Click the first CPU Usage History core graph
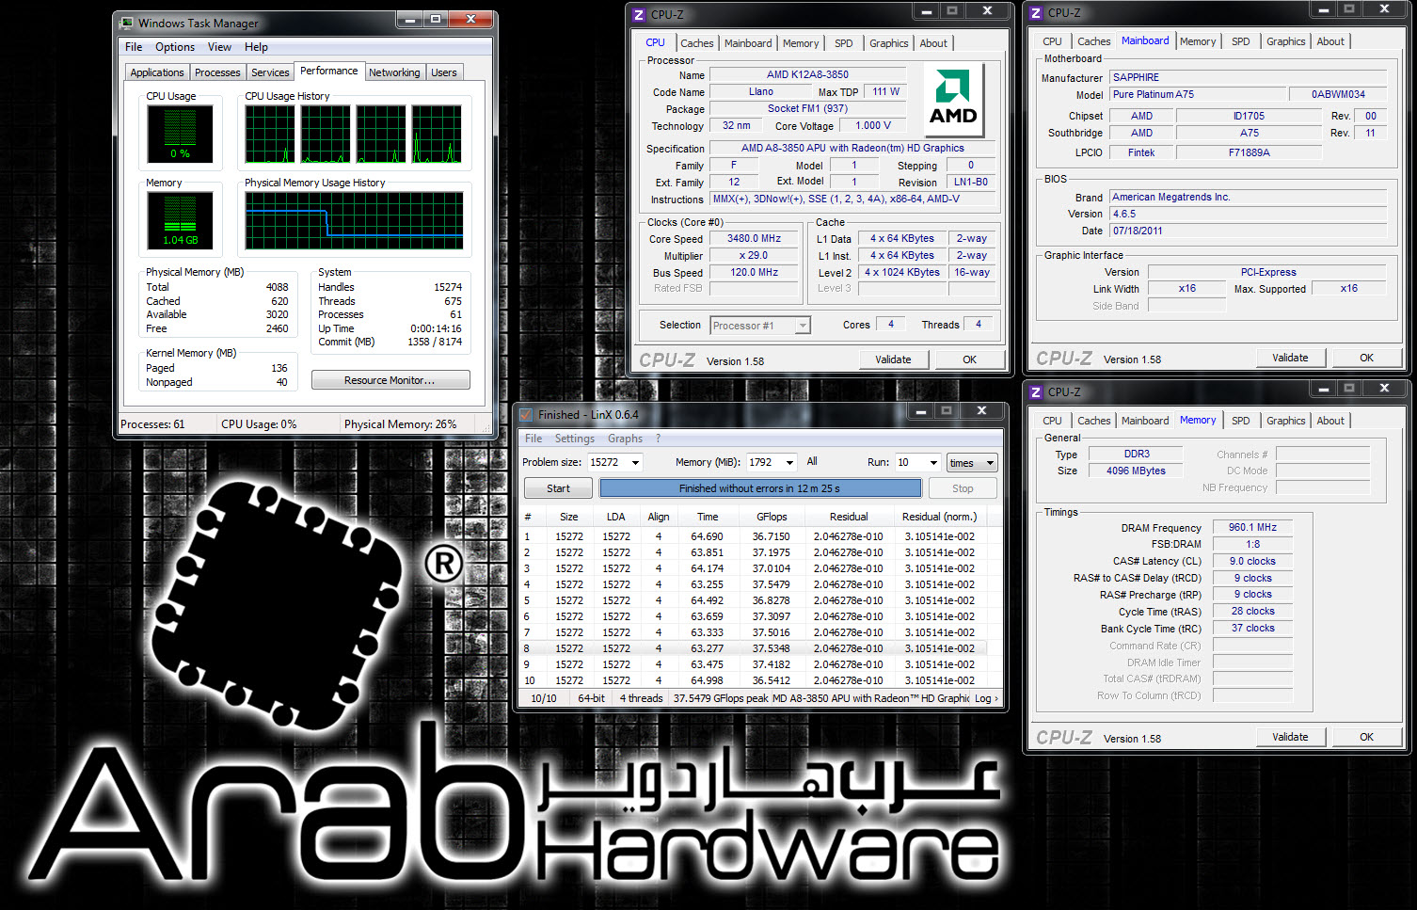 tap(270, 135)
